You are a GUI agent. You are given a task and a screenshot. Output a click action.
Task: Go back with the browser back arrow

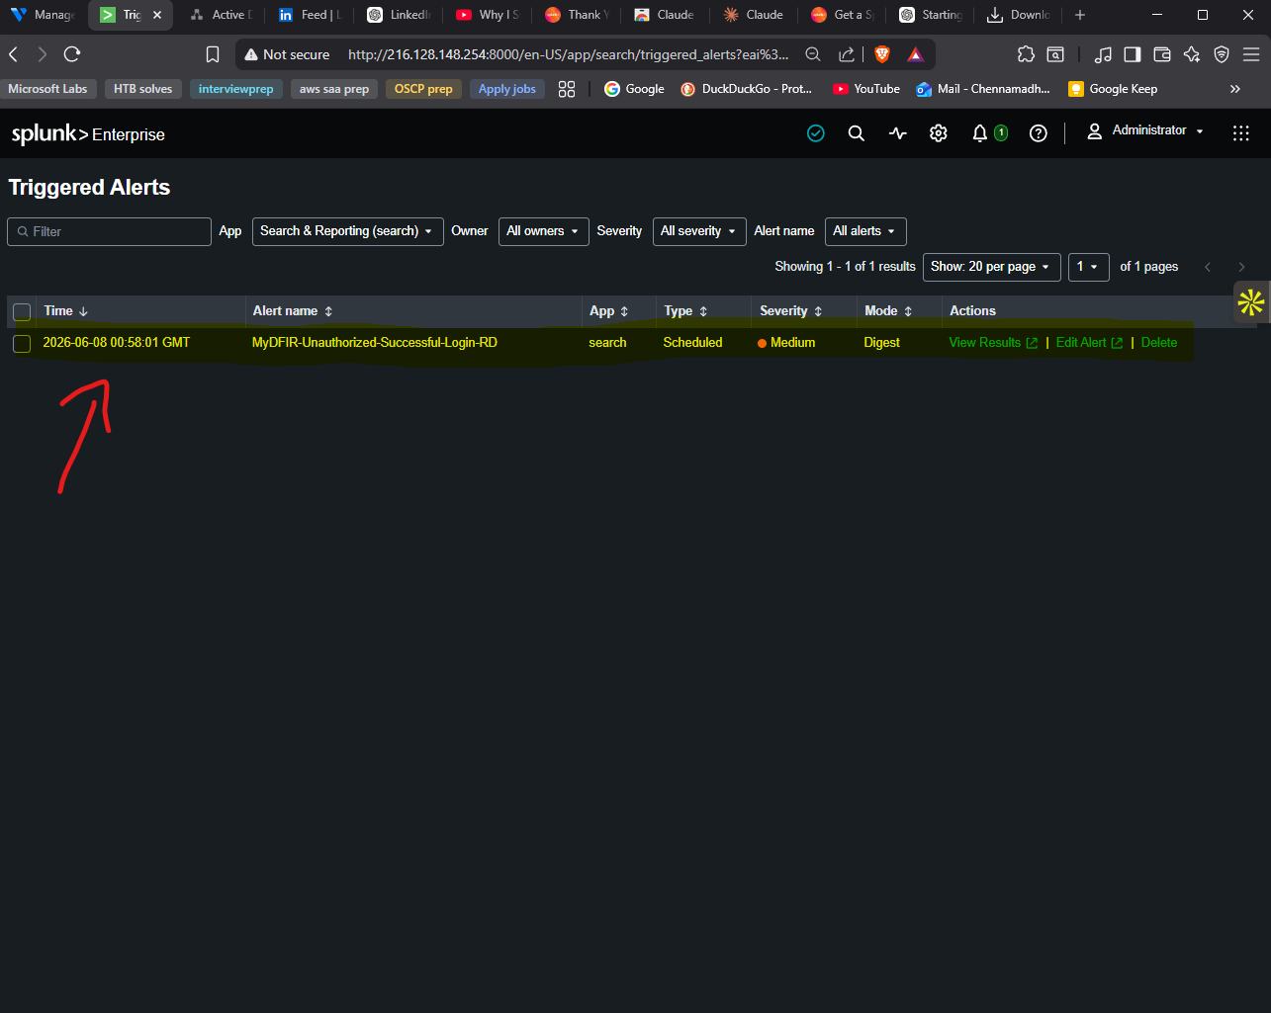pos(14,54)
